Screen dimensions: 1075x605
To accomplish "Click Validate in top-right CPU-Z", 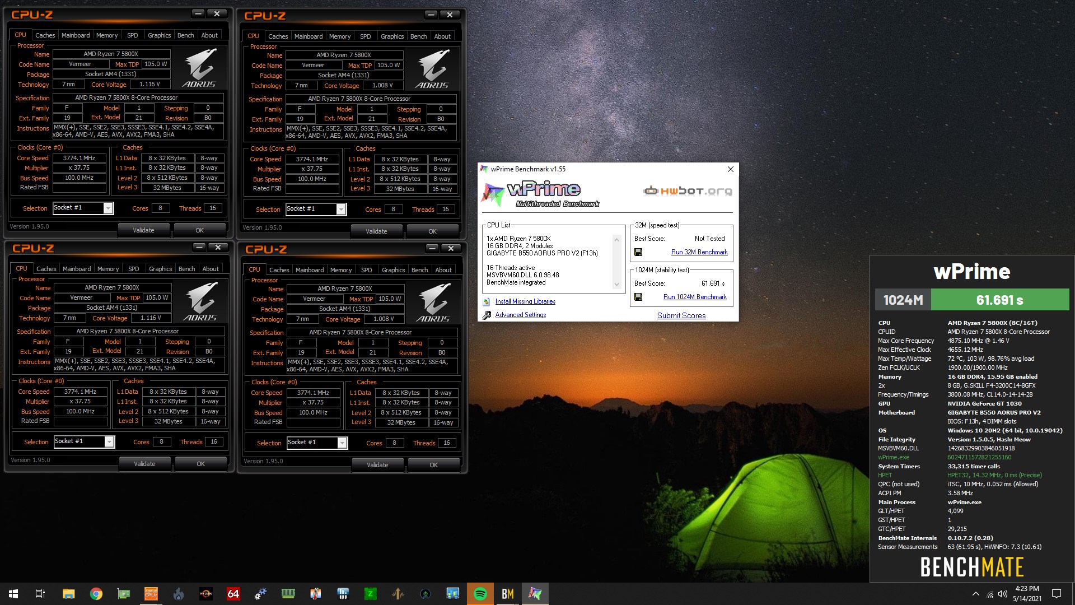I will (x=376, y=231).
